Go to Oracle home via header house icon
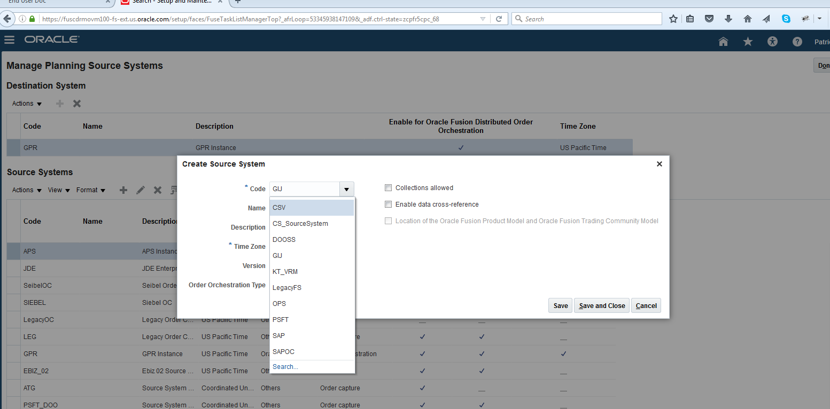830x409 pixels. tap(723, 42)
